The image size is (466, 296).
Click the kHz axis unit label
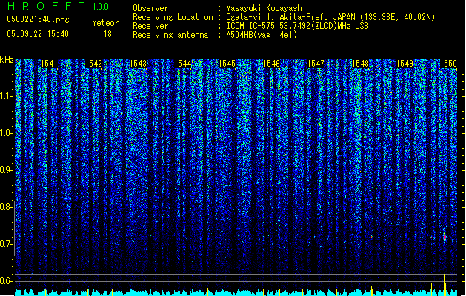click(7, 60)
